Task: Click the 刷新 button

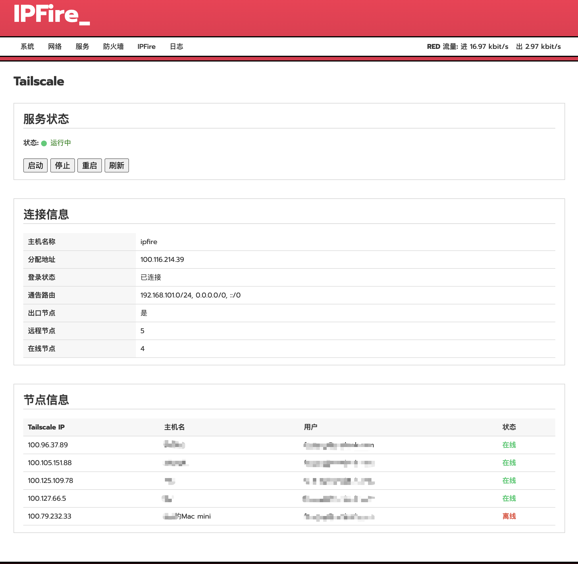Action: pos(117,165)
